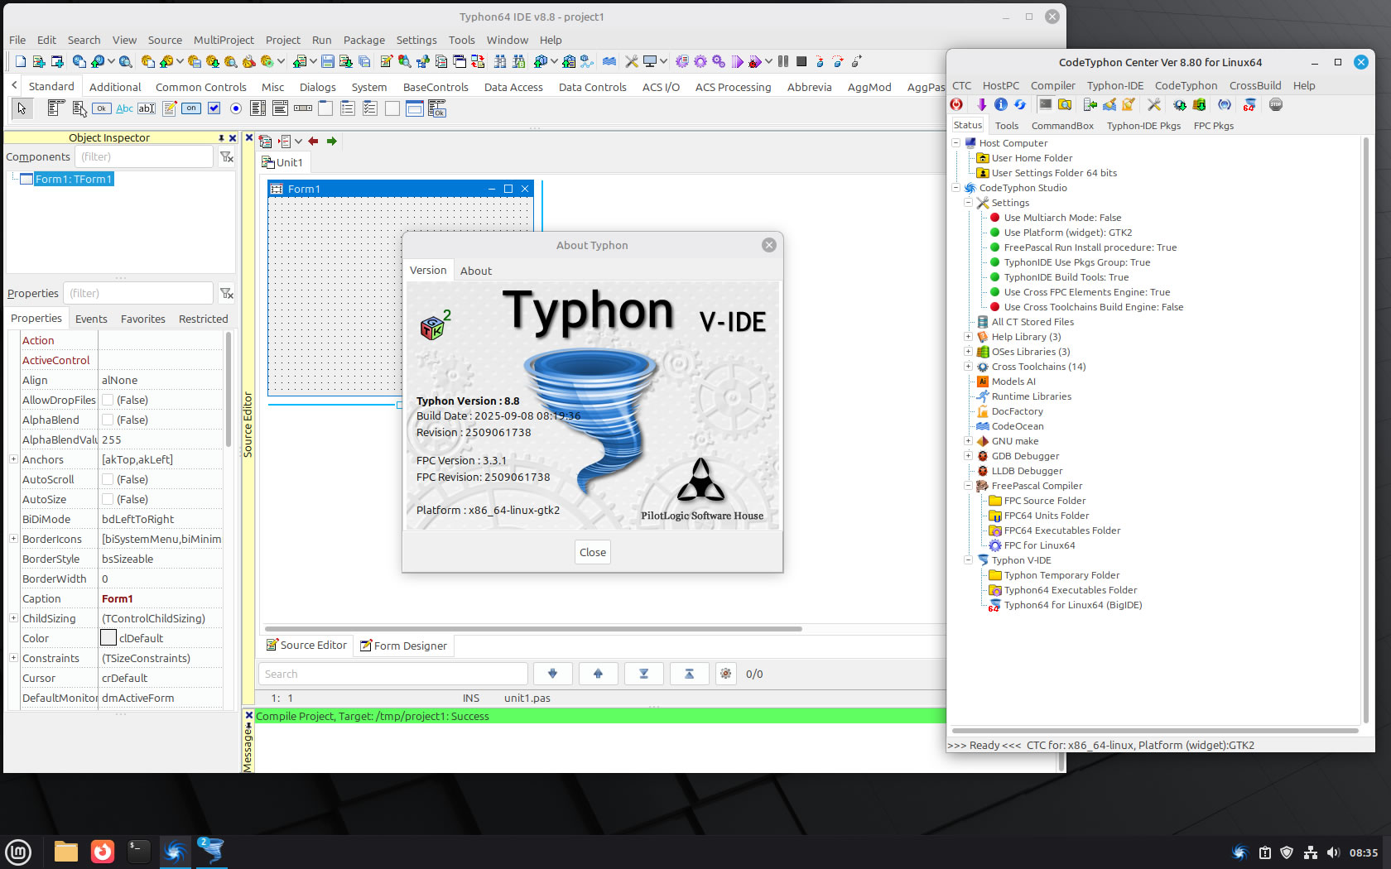
Task: Click the folder search icon in CodeTyphon Center
Action: [x=1065, y=104]
